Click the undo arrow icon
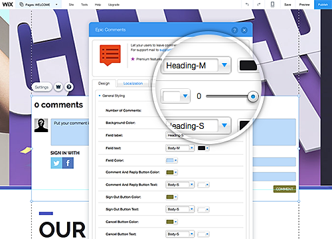The height and width of the screenshot is (239, 332). click(x=247, y=5)
